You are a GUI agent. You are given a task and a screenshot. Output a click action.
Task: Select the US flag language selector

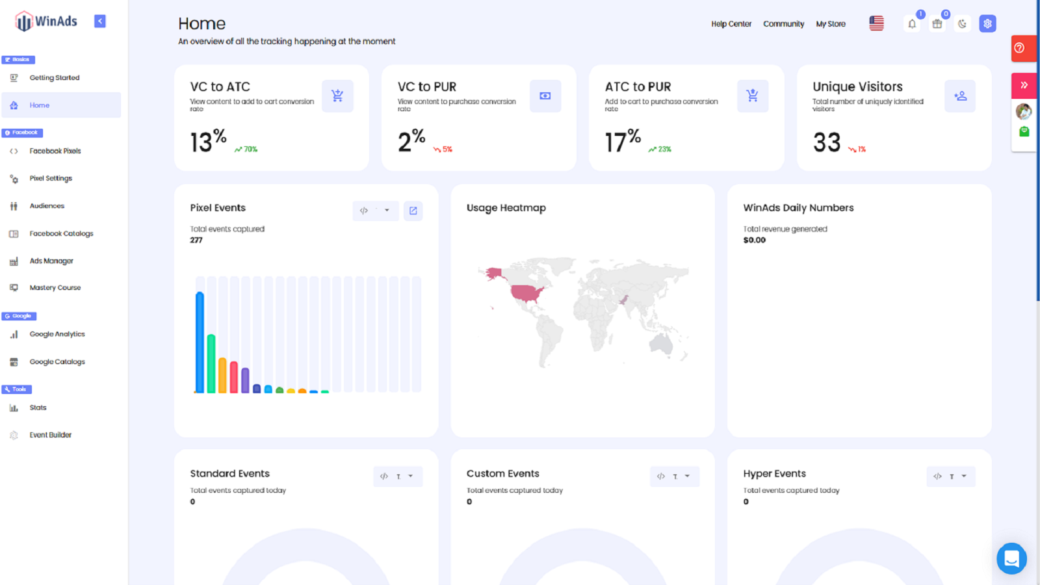(x=876, y=24)
